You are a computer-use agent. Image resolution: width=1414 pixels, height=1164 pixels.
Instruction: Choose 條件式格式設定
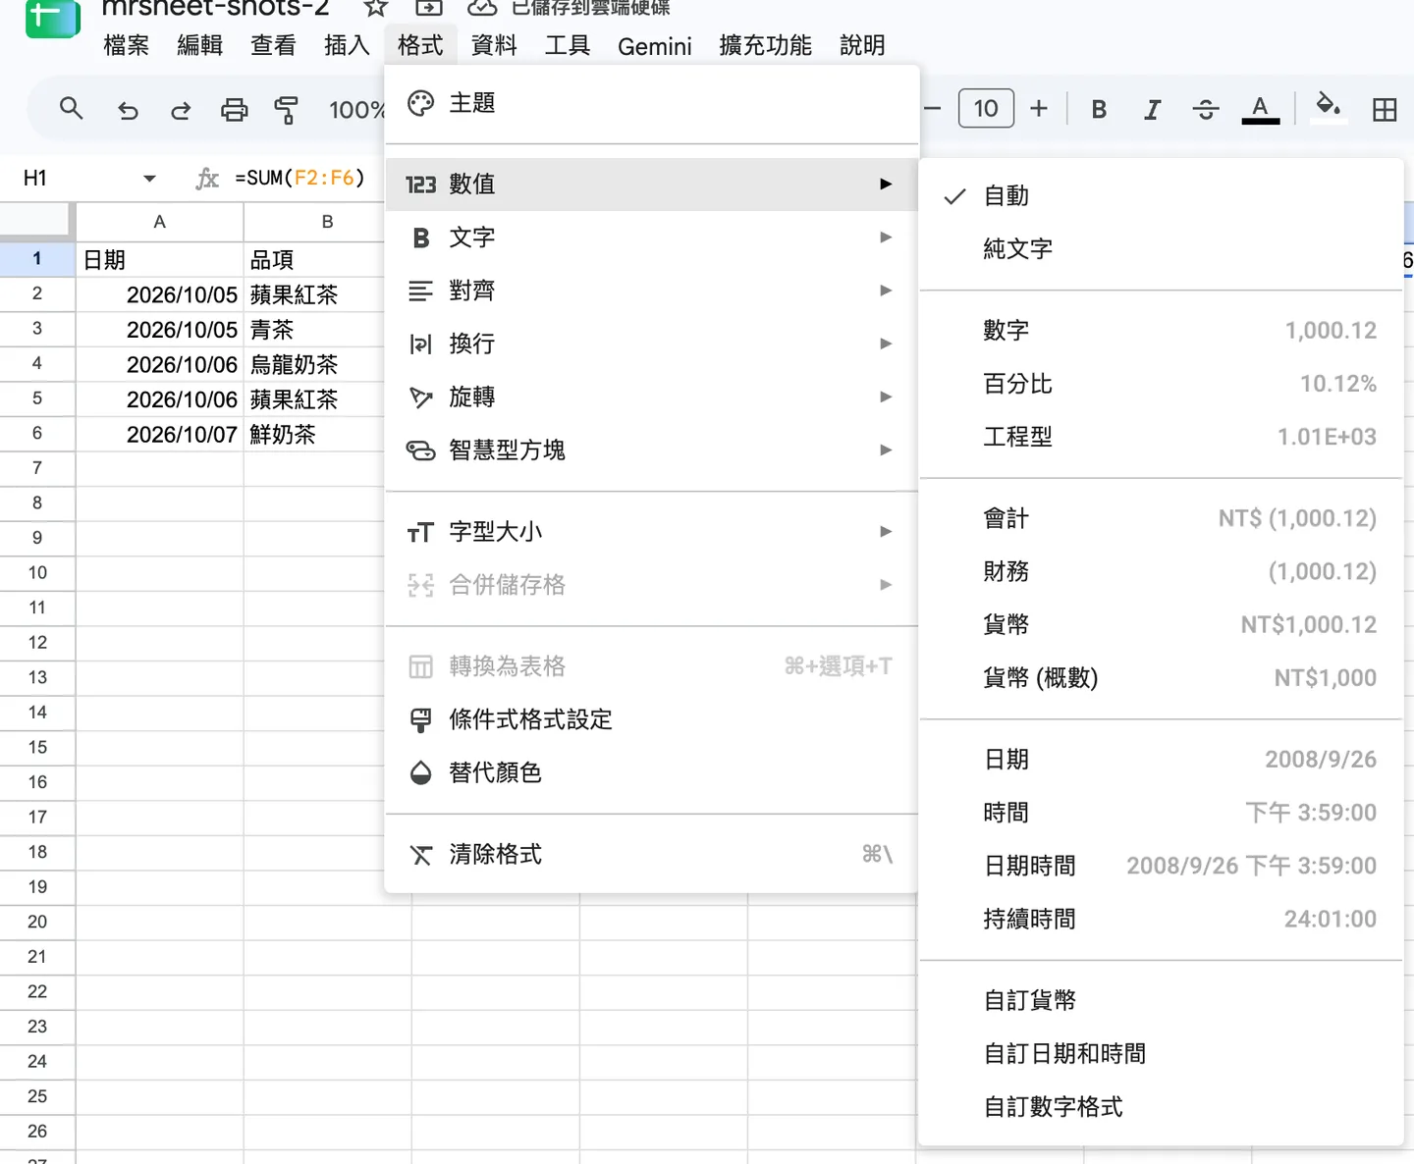coord(652,719)
